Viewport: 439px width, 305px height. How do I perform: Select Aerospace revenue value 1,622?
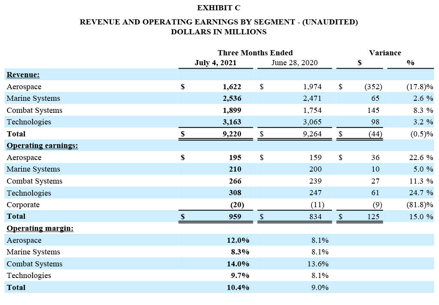(232, 87)
